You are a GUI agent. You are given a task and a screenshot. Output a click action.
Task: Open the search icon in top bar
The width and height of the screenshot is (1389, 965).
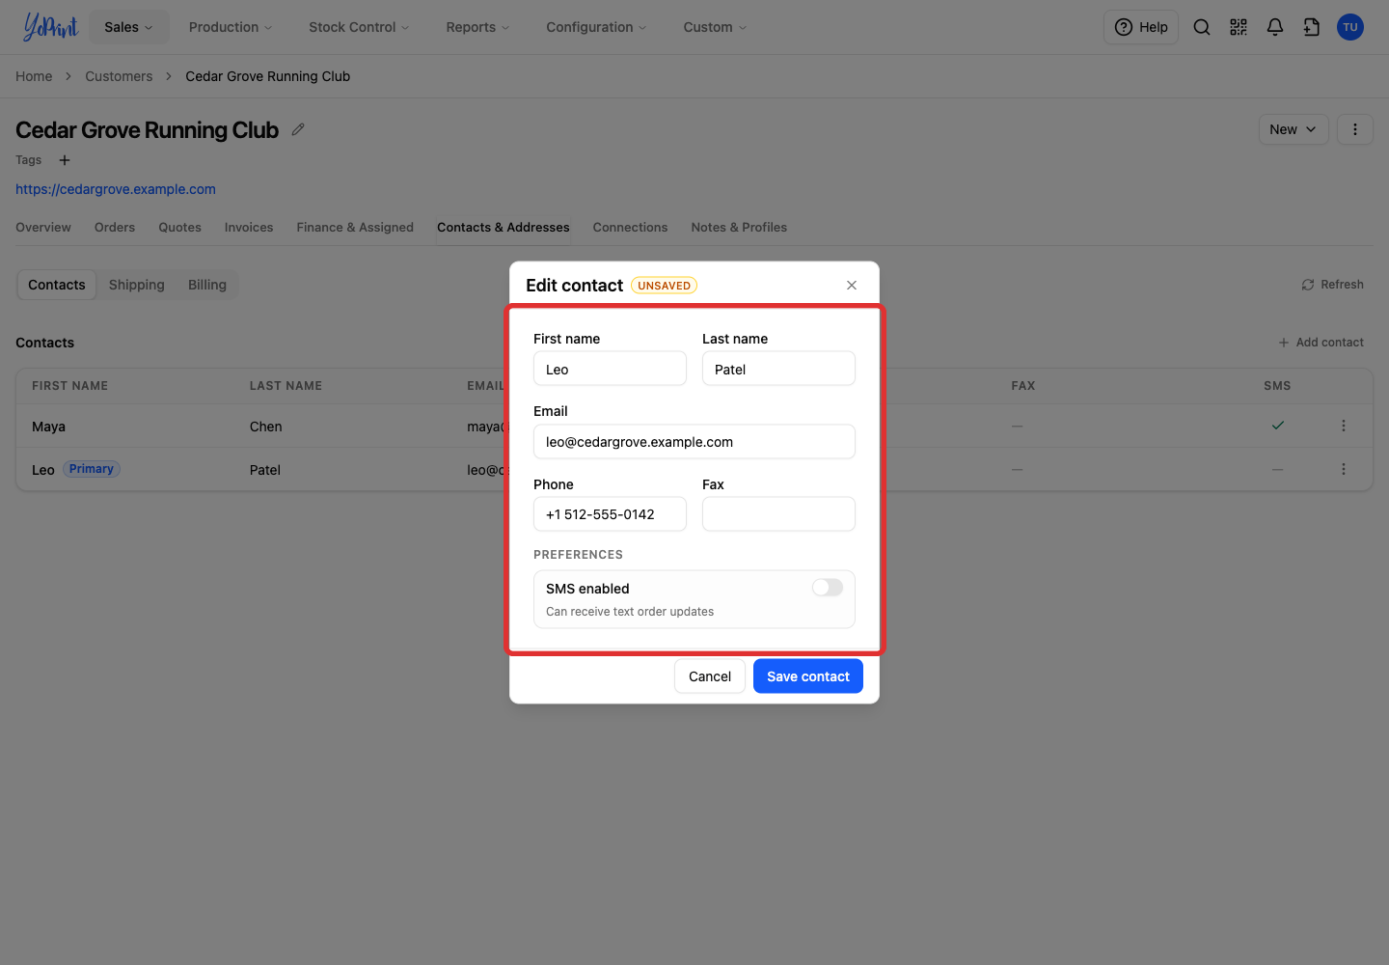[x=1202, y=27]
